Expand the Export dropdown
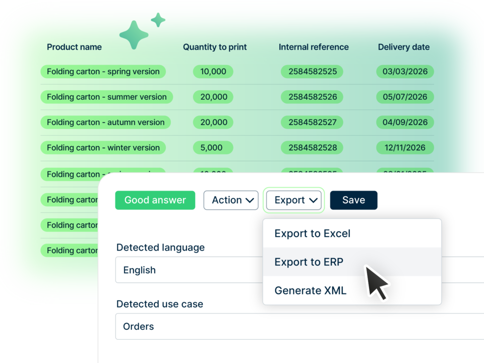Screen dimensions: 484x363 [x=294, y=200]
